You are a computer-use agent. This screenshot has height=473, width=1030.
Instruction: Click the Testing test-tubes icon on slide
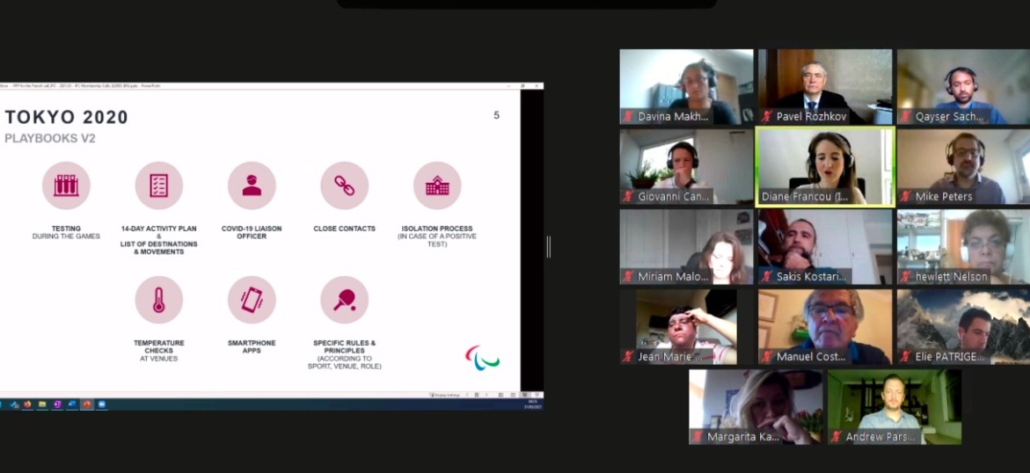coord(66,186)
